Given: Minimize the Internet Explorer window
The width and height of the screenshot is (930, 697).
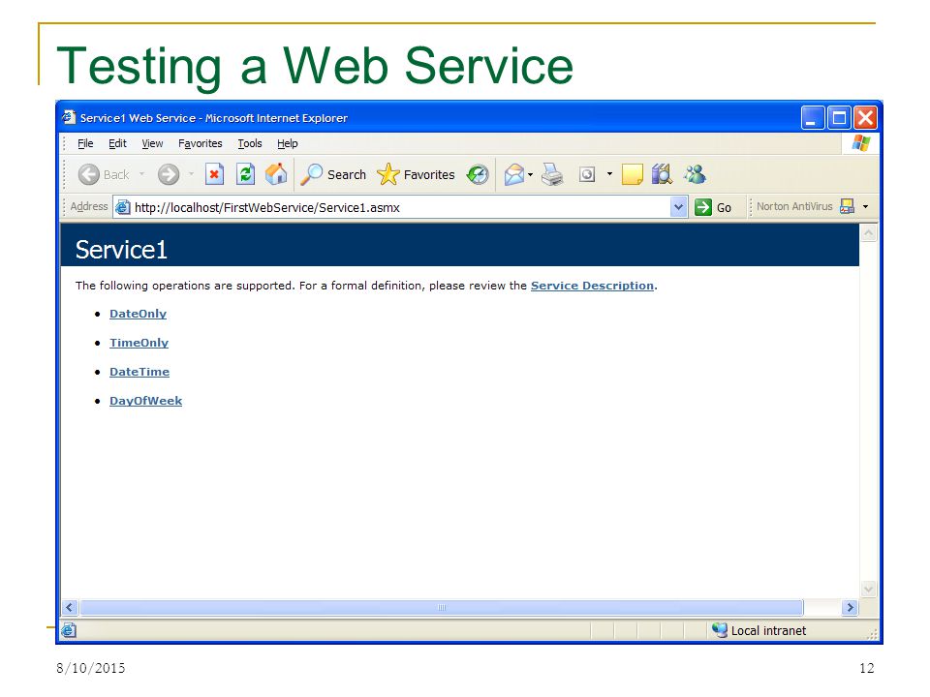Looking at the screenshot, I should [x=813, y=117].
